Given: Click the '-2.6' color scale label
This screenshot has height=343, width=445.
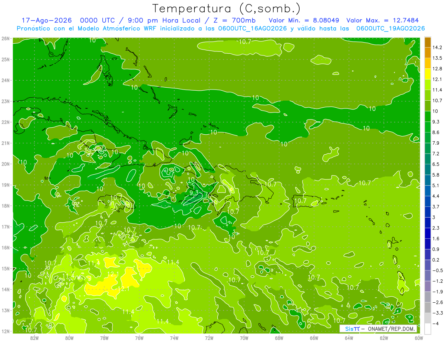Looking at the screenshot, I should point(438,302).
